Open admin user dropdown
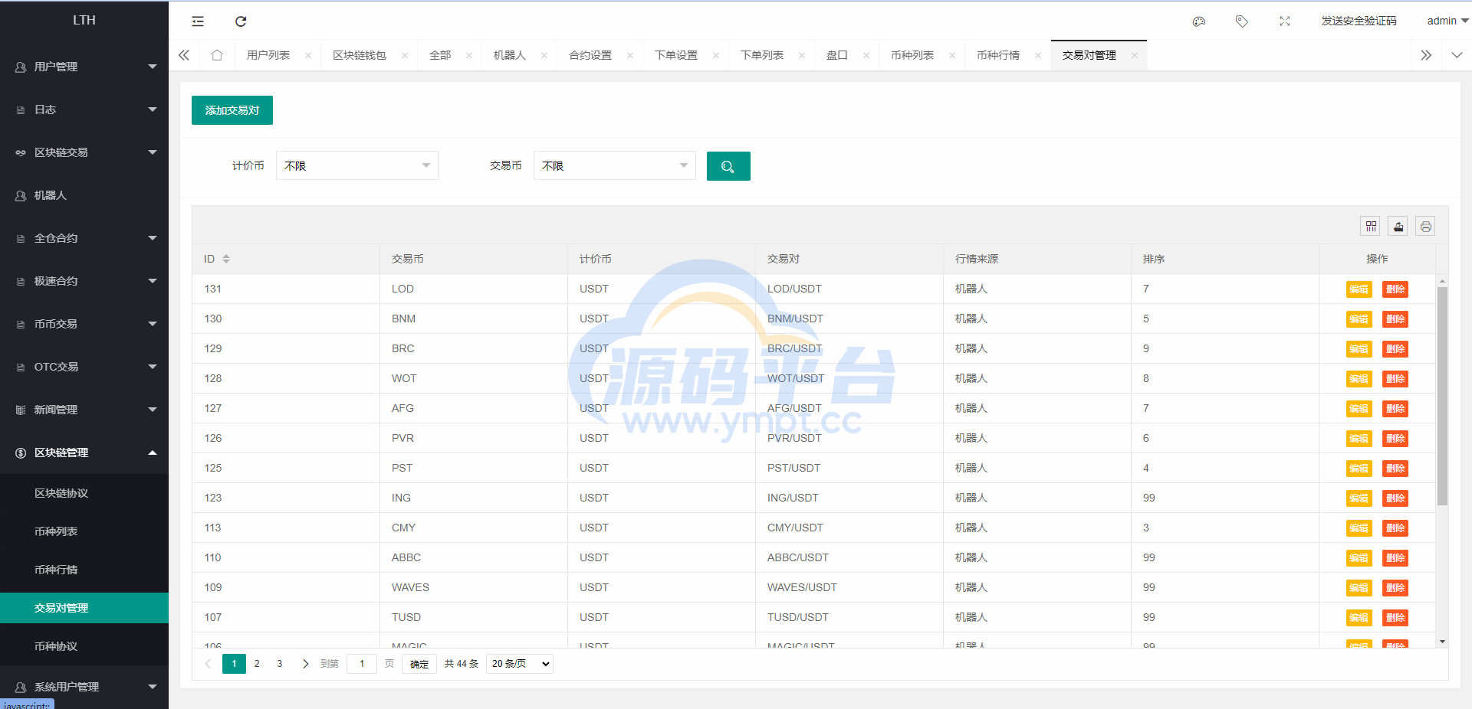Image resolution: width=1472 pixels, height=709 pixels. (x=1447, y=21)
